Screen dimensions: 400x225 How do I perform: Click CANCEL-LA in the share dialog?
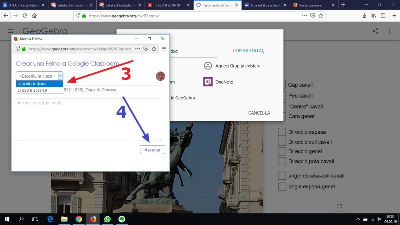click(x=259, y=113)
